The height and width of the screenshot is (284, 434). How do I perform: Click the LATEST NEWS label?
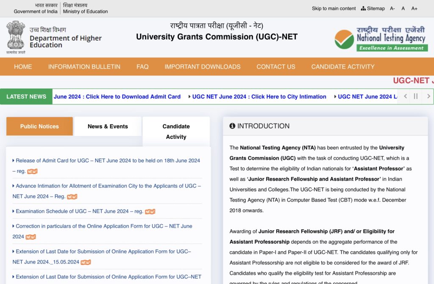pyautogui.click(x=26, y=96)
